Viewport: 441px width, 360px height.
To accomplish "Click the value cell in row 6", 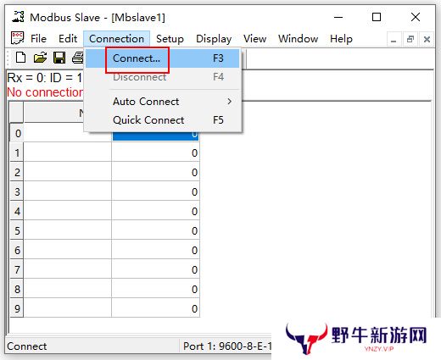I will [x=155, y=250].
